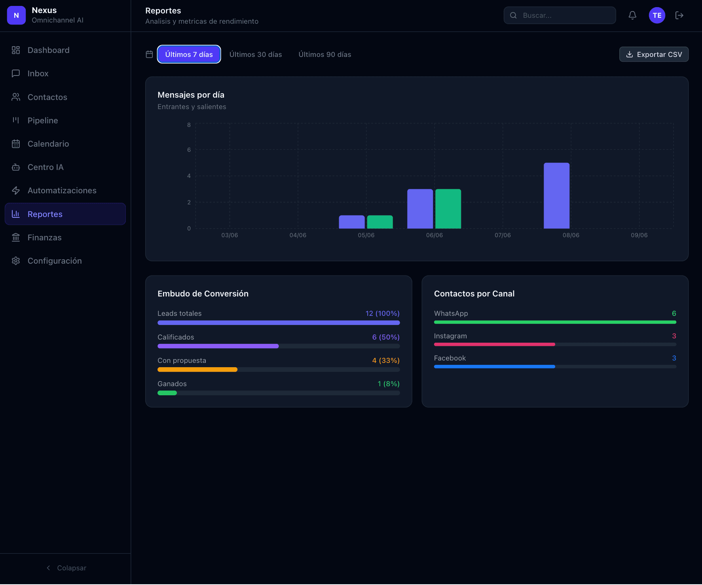This screenshot has width=702, height=585.
Task: Go to Dashboard menu label
Action: [x=49, y=50]
